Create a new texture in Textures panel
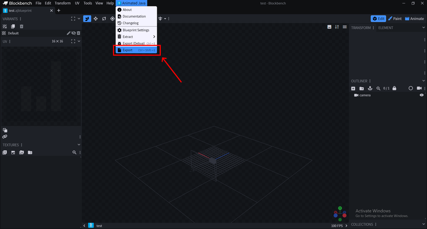 pos(5,152)
